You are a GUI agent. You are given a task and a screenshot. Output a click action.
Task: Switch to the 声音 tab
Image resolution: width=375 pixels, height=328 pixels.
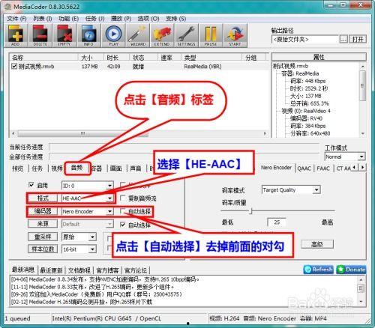point(136,168)
